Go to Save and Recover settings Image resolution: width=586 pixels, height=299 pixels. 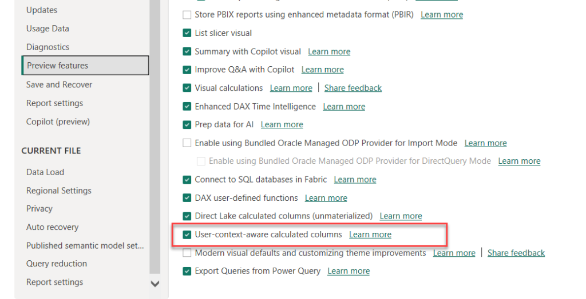coord(59,84)
